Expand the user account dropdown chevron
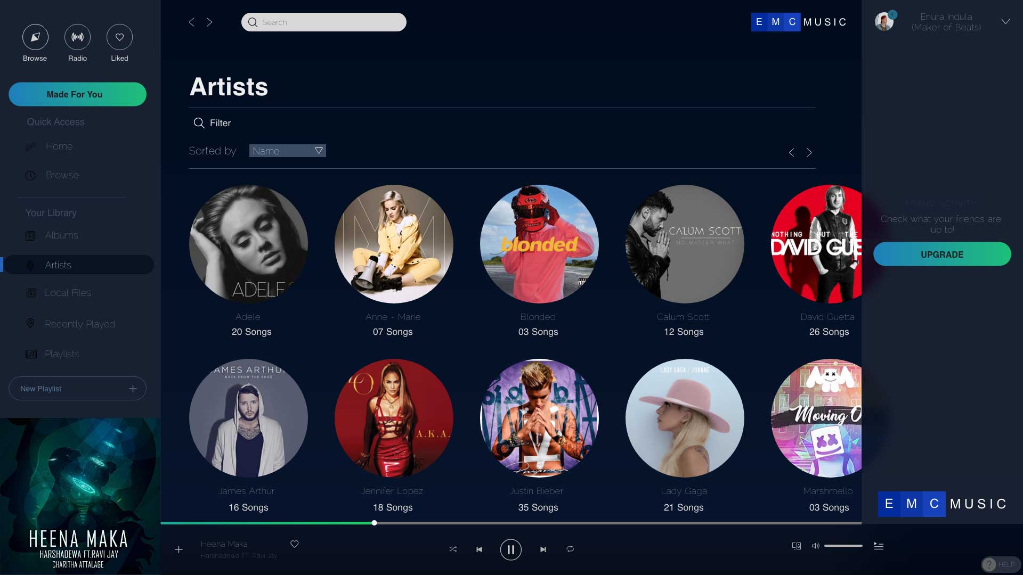This screenshot has width=1023, height=575. point(1005,22)
